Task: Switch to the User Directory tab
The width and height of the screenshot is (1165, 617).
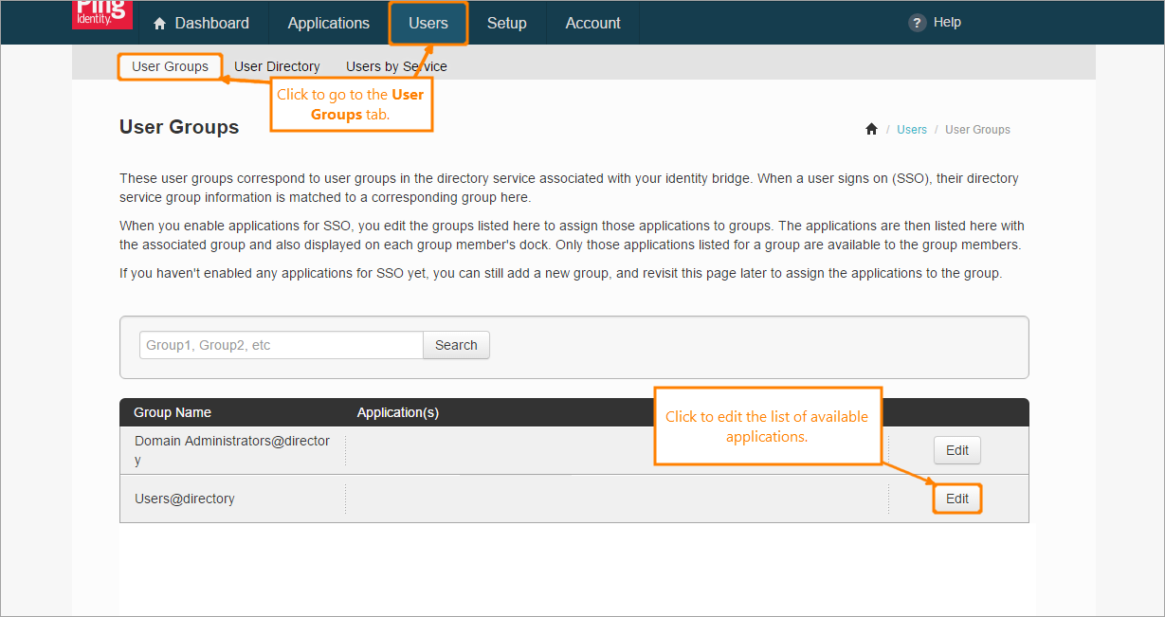Action: click(x=277, y=66)
